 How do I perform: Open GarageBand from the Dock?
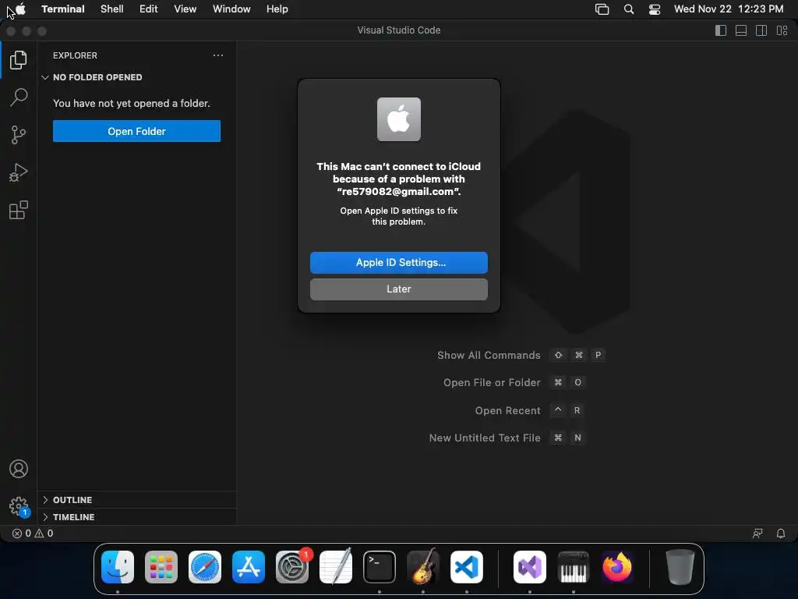[x=423, y=567]
